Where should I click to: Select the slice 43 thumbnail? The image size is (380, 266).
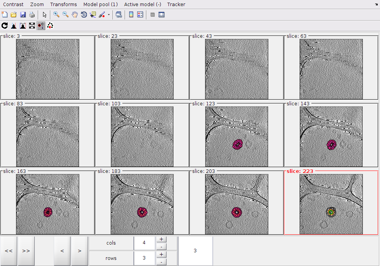[x=237, y=69]
